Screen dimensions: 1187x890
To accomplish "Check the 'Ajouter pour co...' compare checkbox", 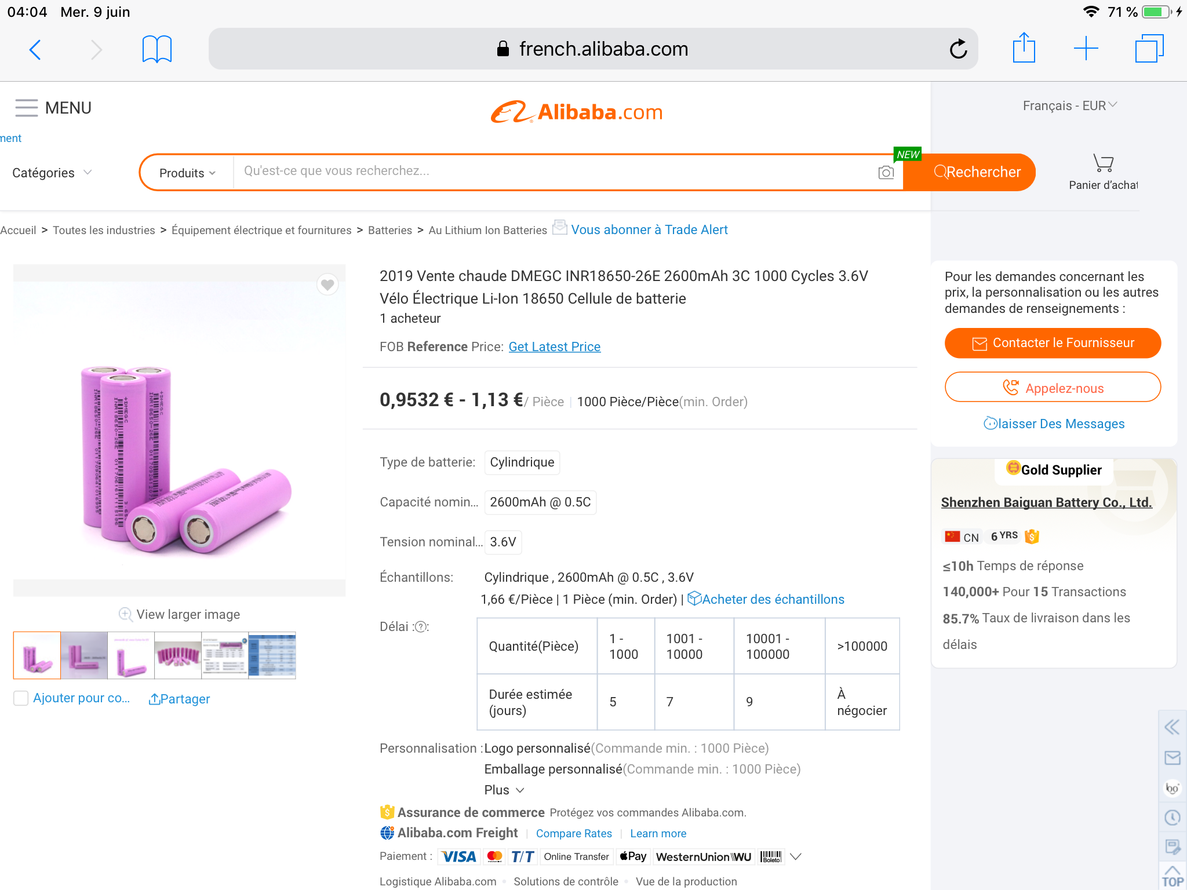I will [21, 698].
